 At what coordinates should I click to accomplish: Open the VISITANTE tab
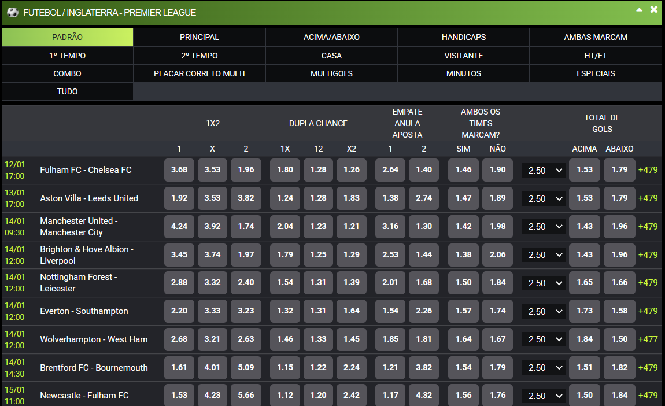click(x=464, y=56)
